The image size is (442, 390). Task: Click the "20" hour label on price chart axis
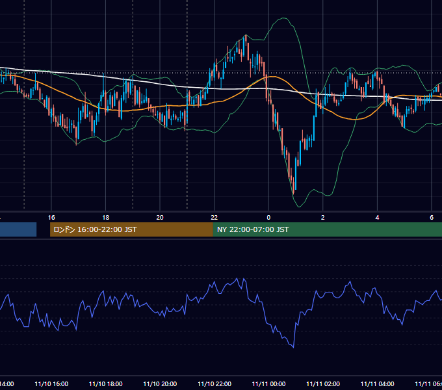tap(160, 218)
